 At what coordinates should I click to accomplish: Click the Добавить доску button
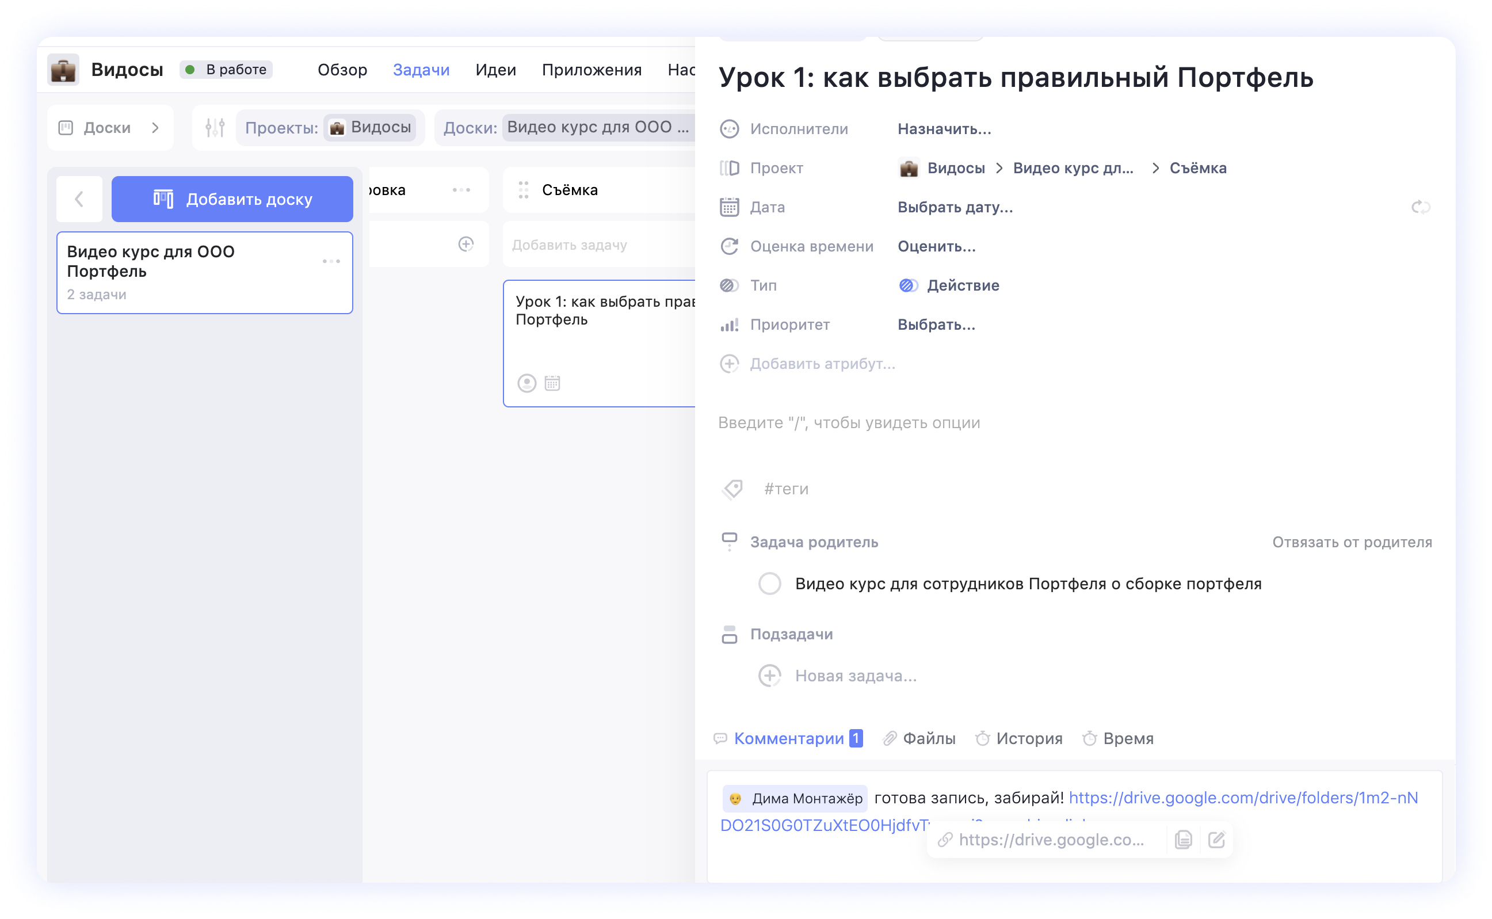pos(231,199)
